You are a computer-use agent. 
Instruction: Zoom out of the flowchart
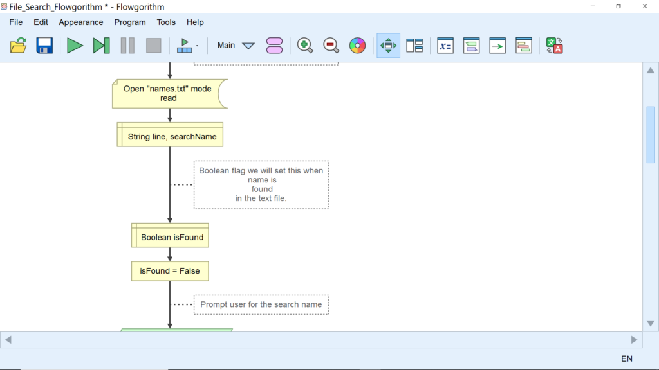tap(331, 45)
